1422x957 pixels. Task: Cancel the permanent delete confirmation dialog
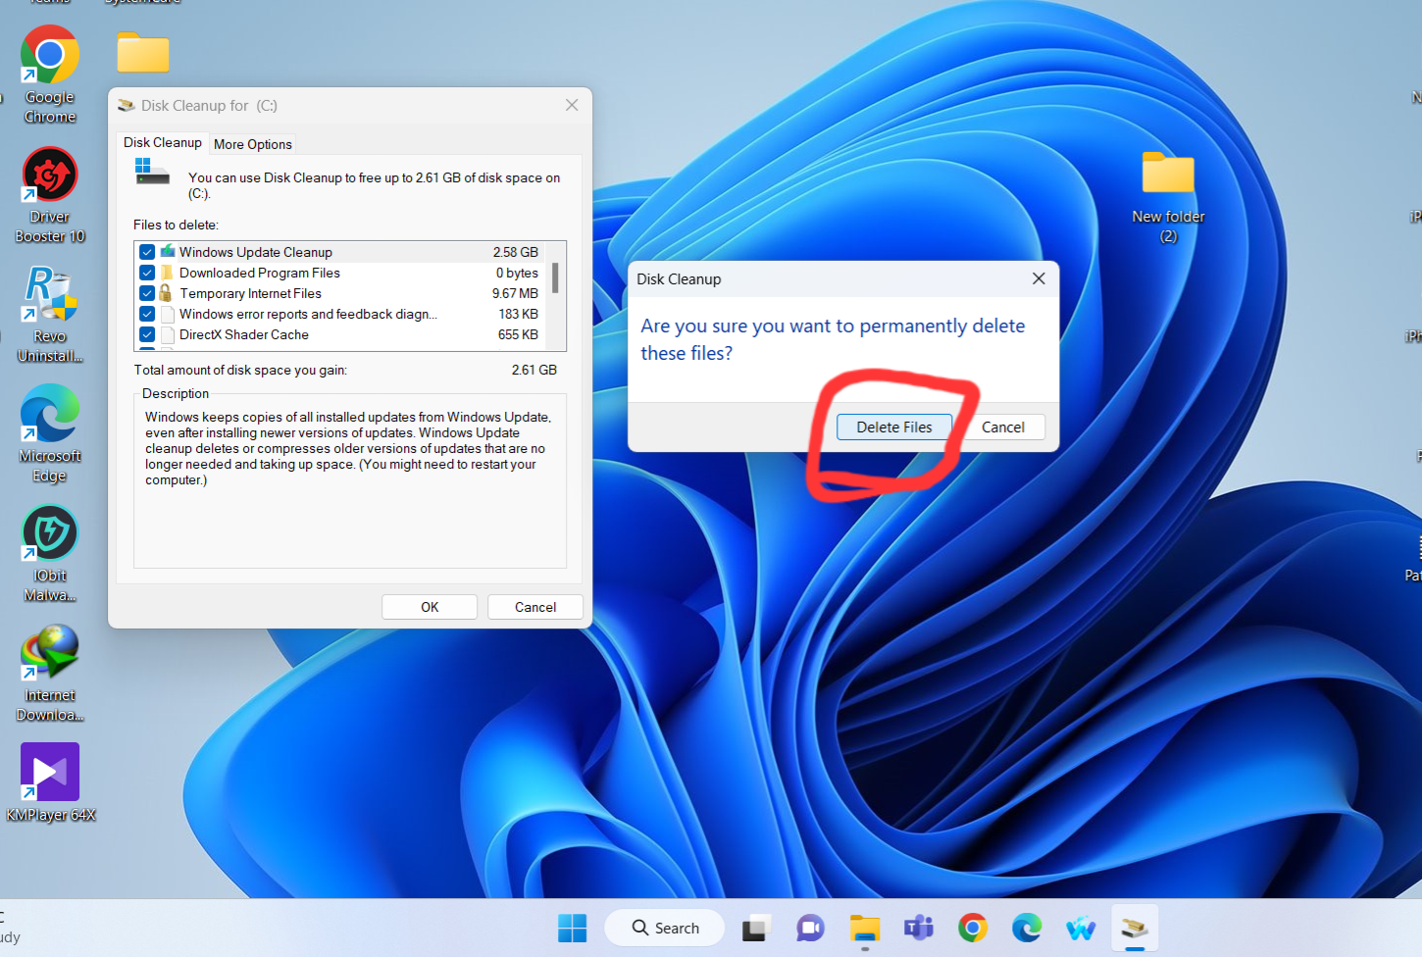[1002, 428]
